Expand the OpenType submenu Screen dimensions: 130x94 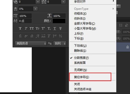93,9
